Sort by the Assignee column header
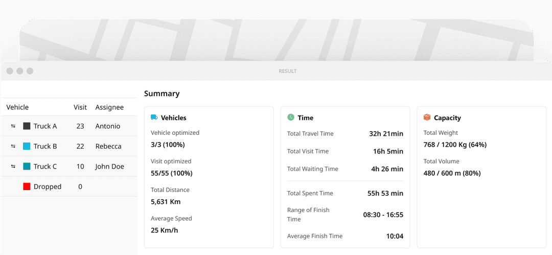Image resolution: width=552 pixels, height=255 pixels. [109, 107]
